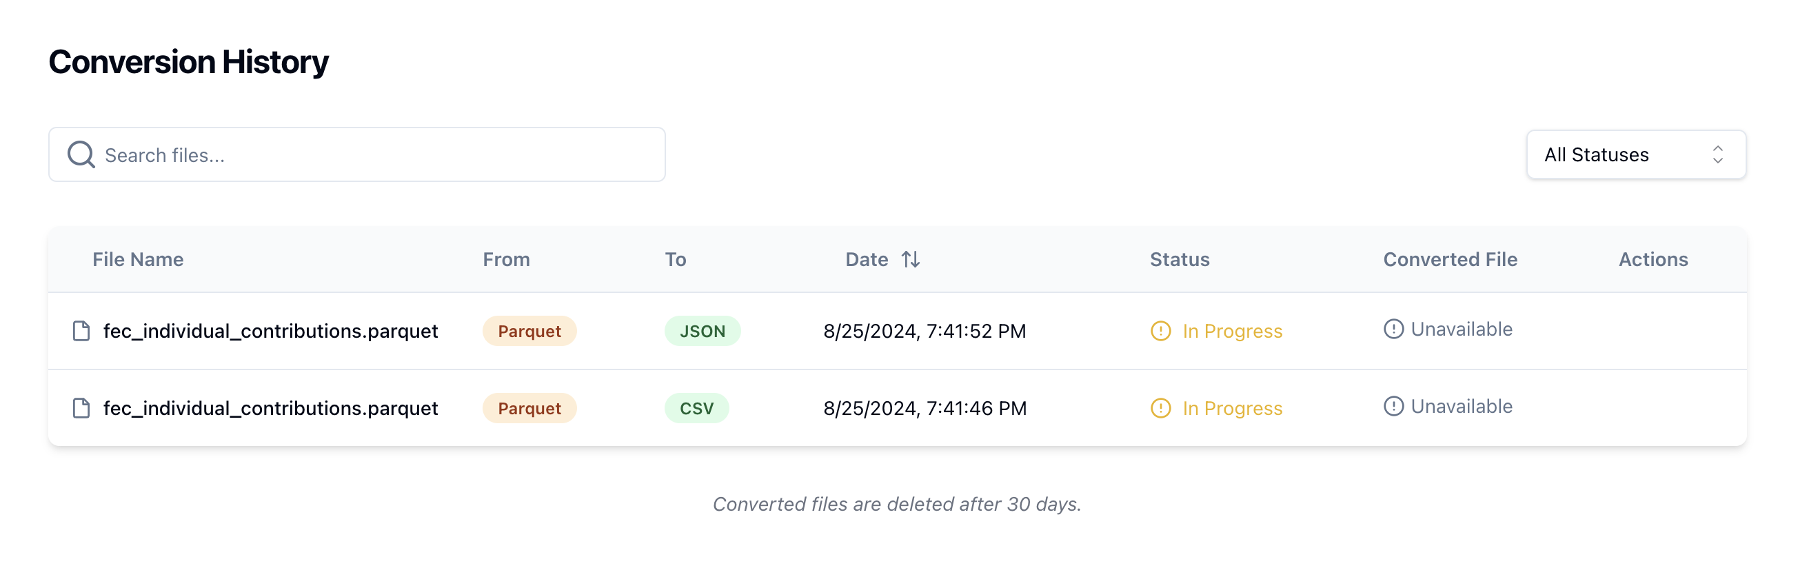Click the Date sort arrows icon
1798x568 pixels.
(x=910, y=260)
